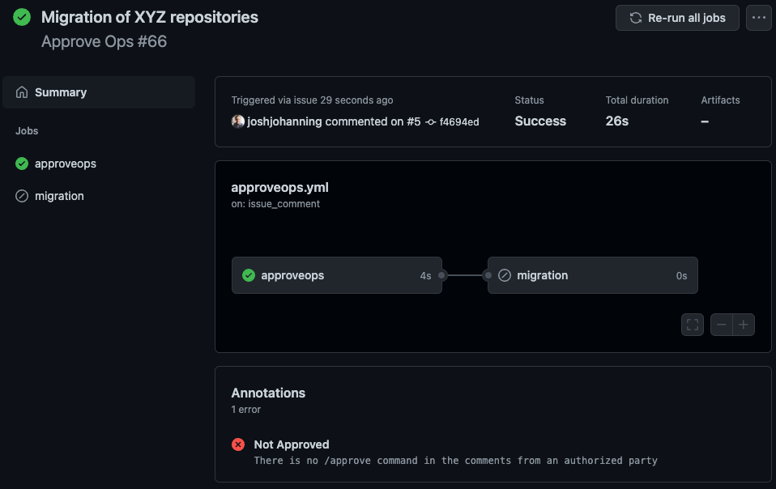
Task: Zoom in the workflow graph
Action: click(744, 325)
